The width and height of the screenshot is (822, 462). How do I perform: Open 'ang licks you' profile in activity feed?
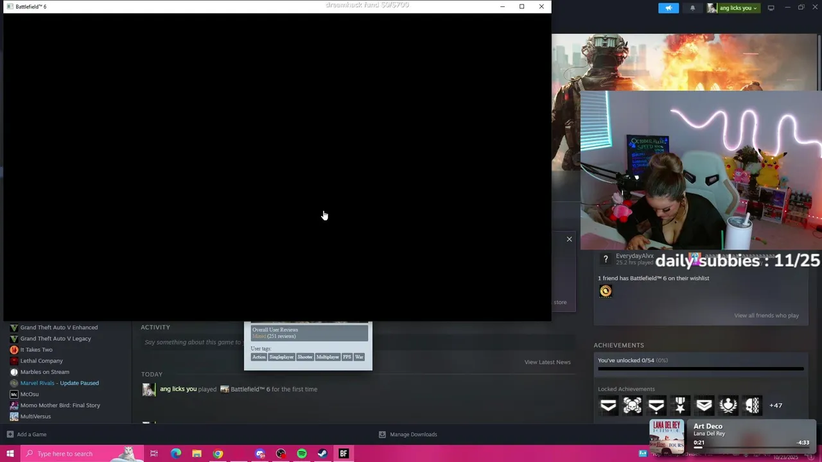coord(178,389)
